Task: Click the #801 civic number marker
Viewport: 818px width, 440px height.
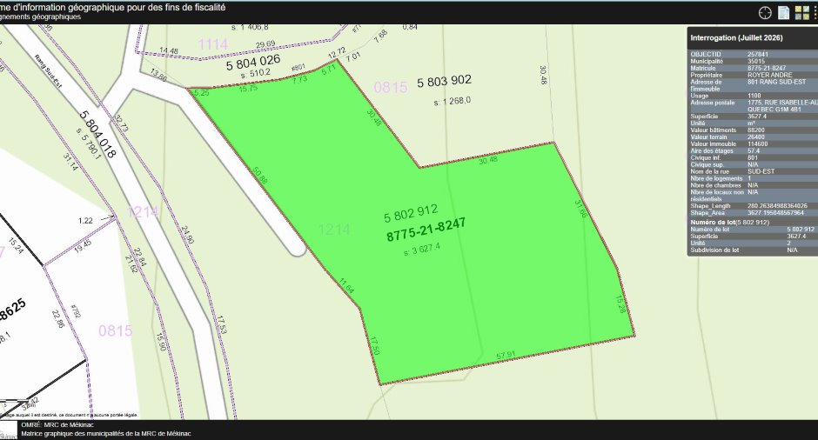Action: coord(298,68)
